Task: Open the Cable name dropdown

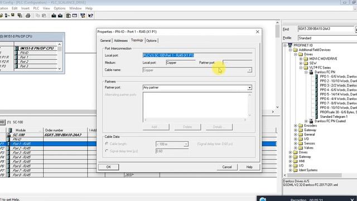Action: [249, 70]
